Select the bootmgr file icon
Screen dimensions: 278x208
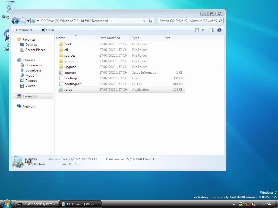[61, 78]
